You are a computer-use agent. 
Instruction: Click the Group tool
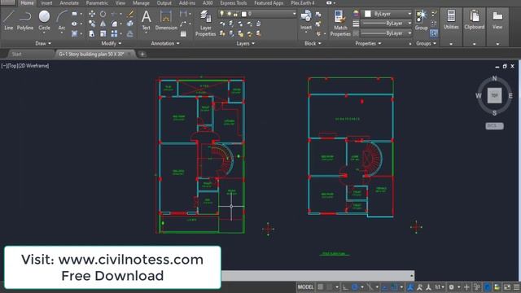(422, 20)
